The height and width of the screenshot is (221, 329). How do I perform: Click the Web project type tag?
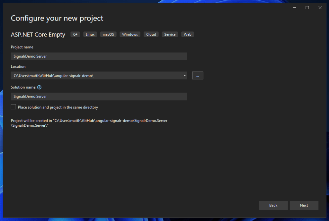click(x=188, y=34)
